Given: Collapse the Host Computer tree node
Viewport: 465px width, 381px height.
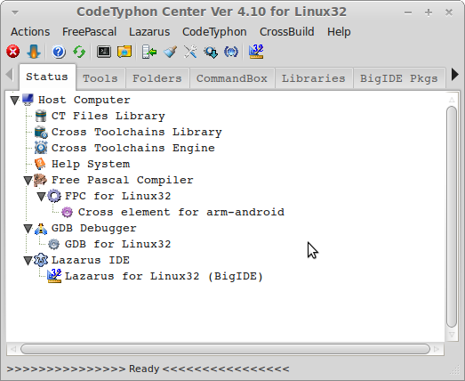Looking at the screenshot, I should point(14,100).
